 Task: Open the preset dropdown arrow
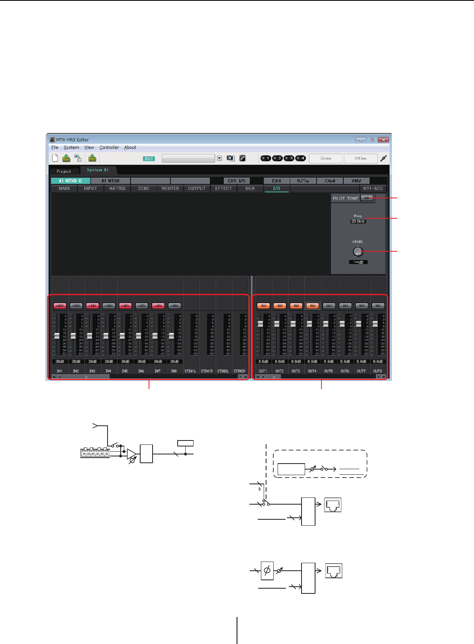(219, 158)
